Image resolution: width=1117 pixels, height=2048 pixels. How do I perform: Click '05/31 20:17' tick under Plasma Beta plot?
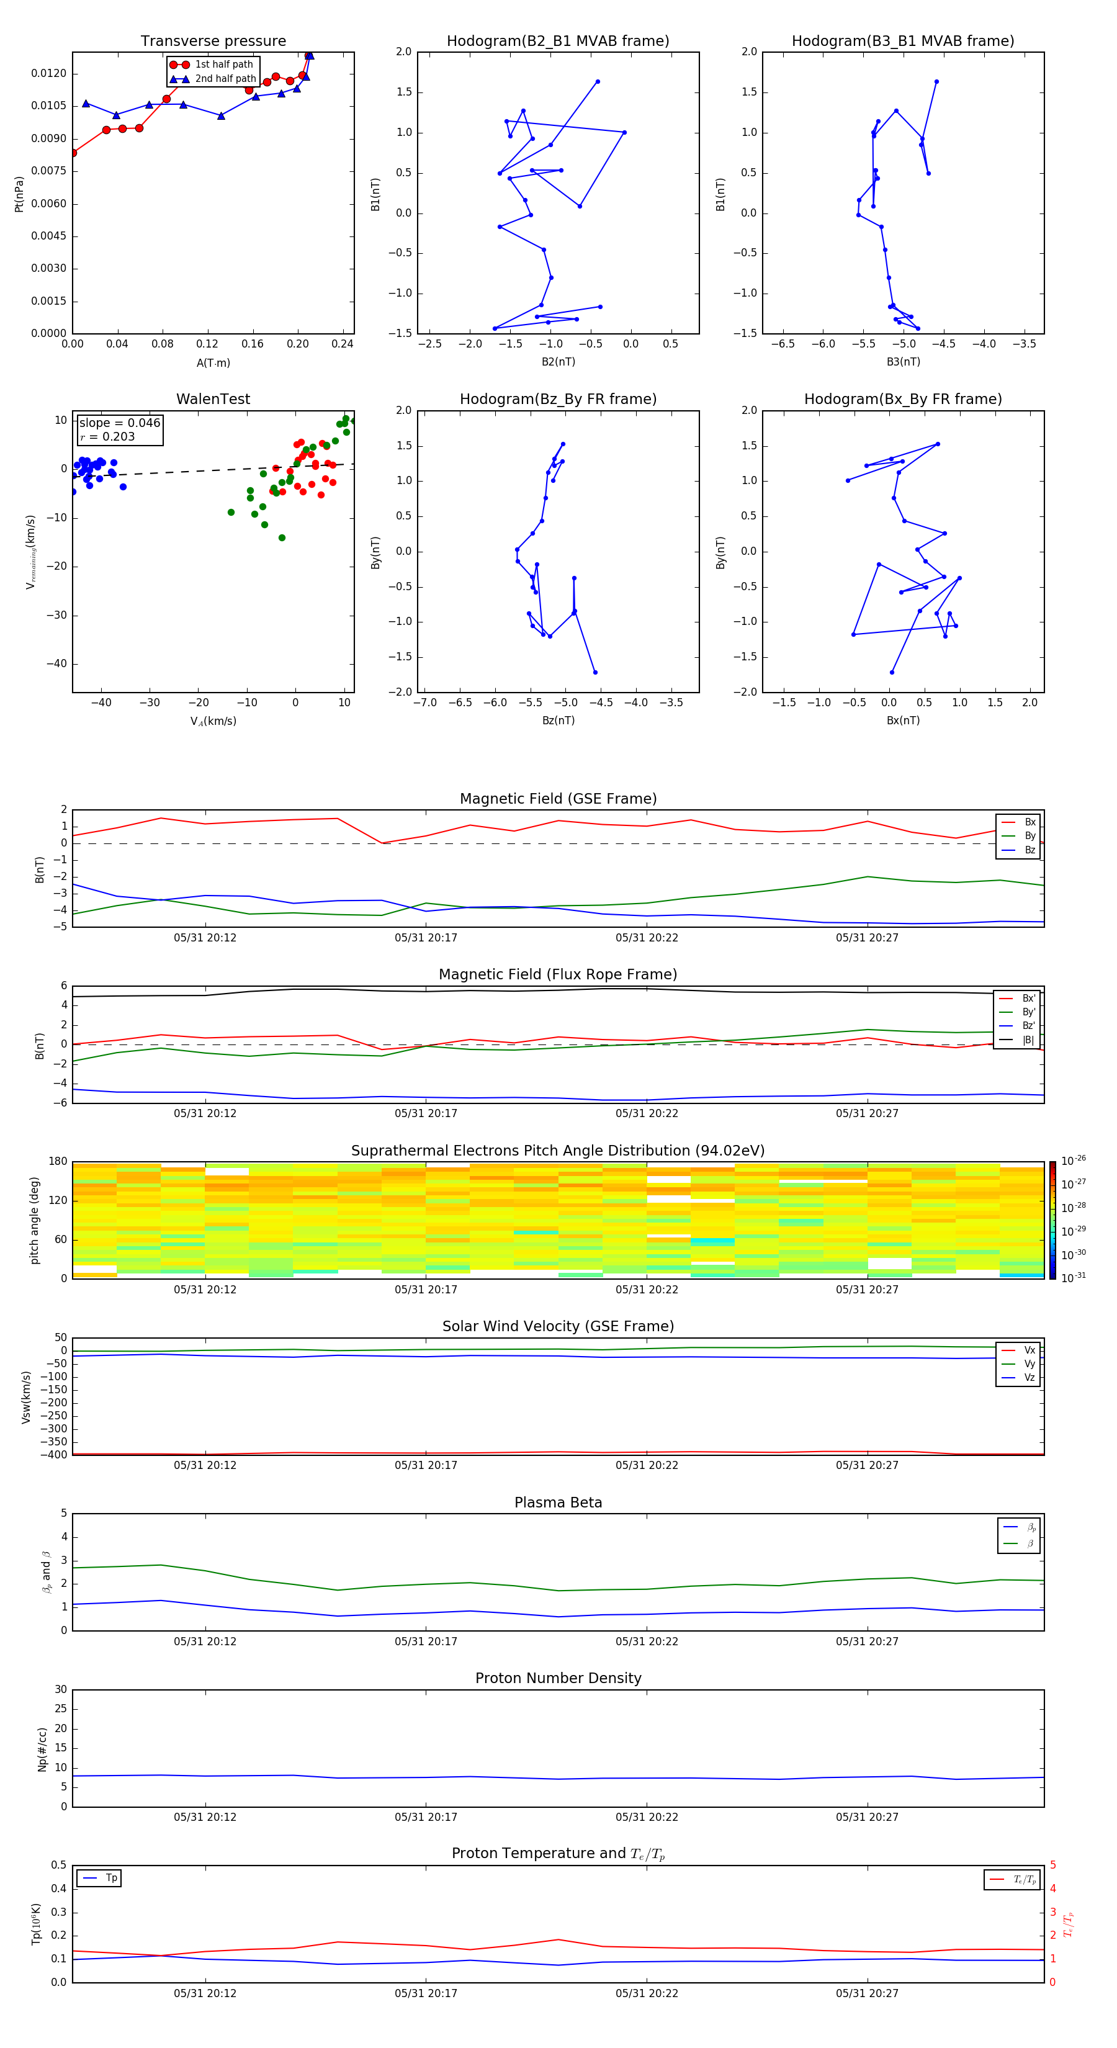coord(426,1642)
